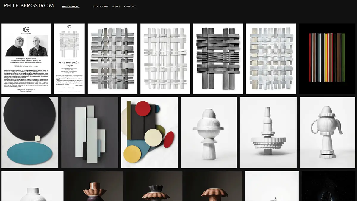This screenshot has height=201, width=357.
Task: Open the white ribbed object thumbnail in bottom row
Action: (x=32, y=186)
